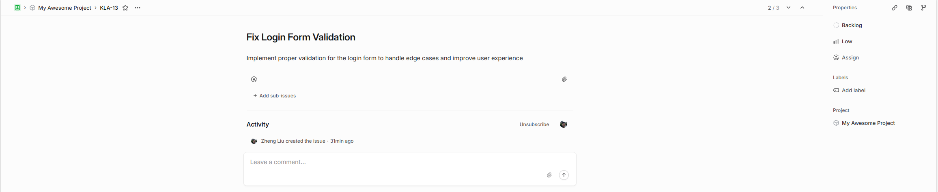938x192 pixels.
Task: Open the Assign member dropdown
Action: 850,57
